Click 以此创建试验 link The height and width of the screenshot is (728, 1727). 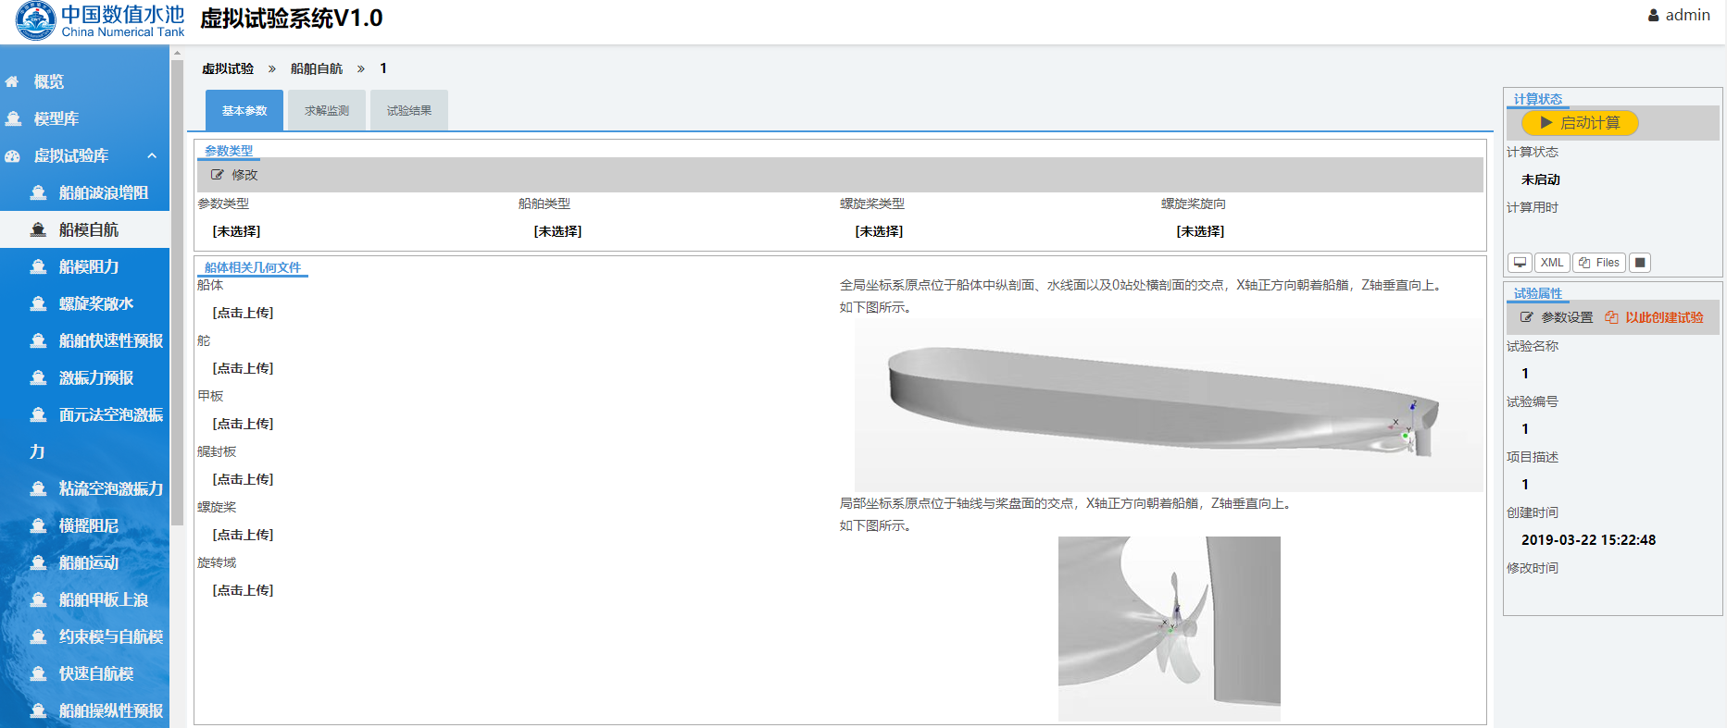tap(1655, 317)
